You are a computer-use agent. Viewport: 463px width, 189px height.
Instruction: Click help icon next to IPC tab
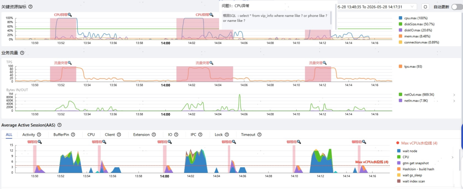(x=200, y=135)
